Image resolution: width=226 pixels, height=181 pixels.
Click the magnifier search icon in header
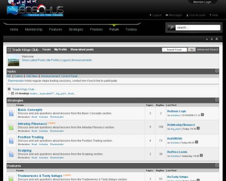(x=171, y=28)
